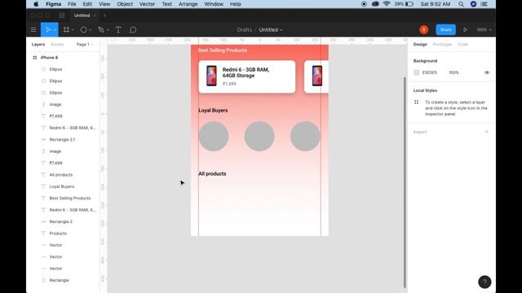Select the Pen tool
The image size is (522, 293).
(101, 30)
